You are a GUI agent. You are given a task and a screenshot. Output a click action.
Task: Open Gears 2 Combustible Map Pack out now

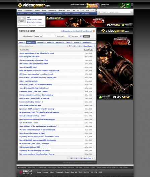click(x=34, y=88)
